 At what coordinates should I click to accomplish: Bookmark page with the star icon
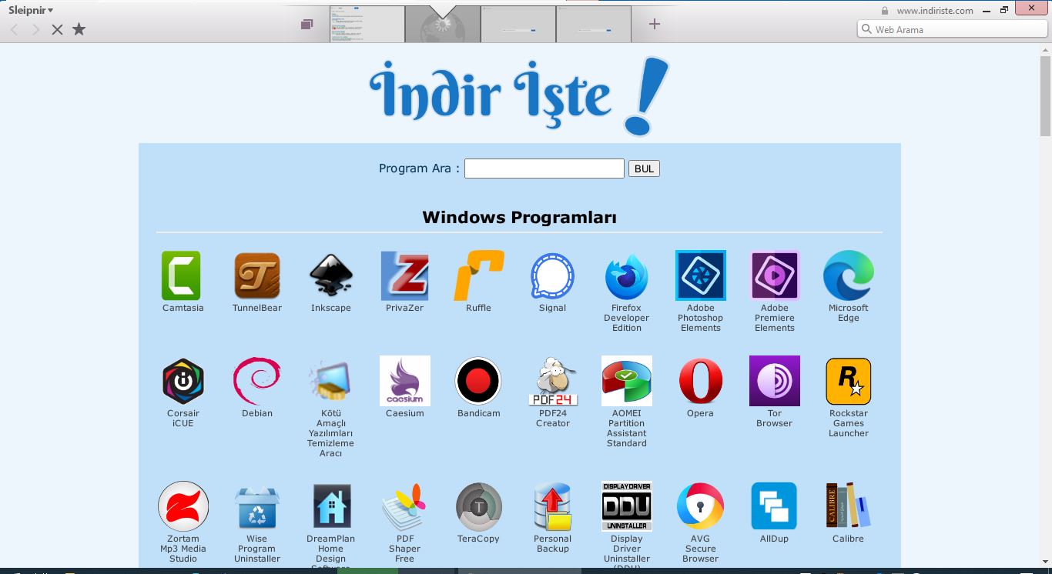tap(79, 29)
